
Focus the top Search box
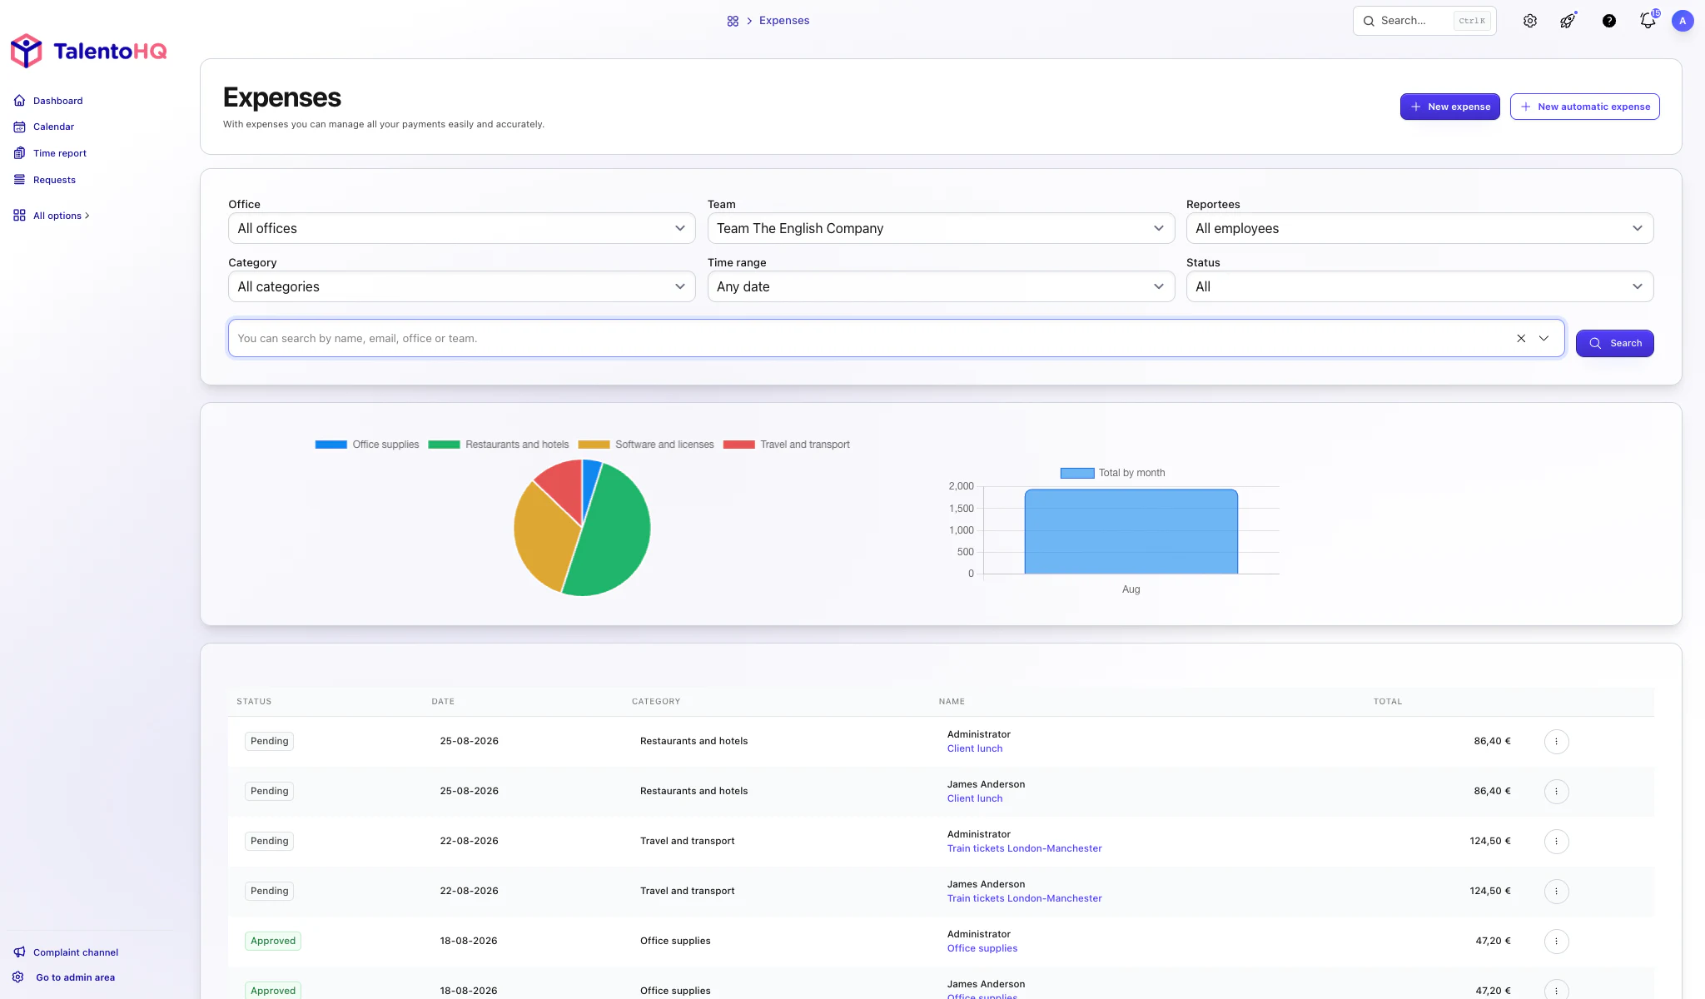click(1424, 21)
